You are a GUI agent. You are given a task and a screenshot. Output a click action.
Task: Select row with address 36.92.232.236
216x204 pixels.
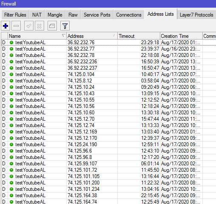pos(108,62)
